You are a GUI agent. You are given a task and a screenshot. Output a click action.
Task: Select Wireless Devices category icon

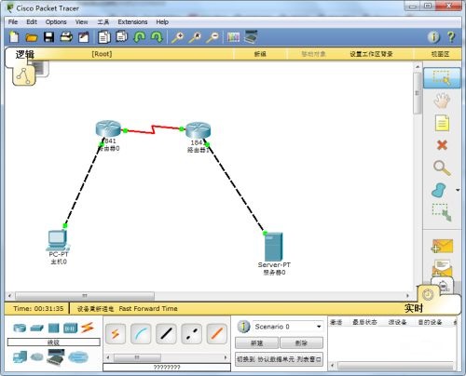[71, 328]
